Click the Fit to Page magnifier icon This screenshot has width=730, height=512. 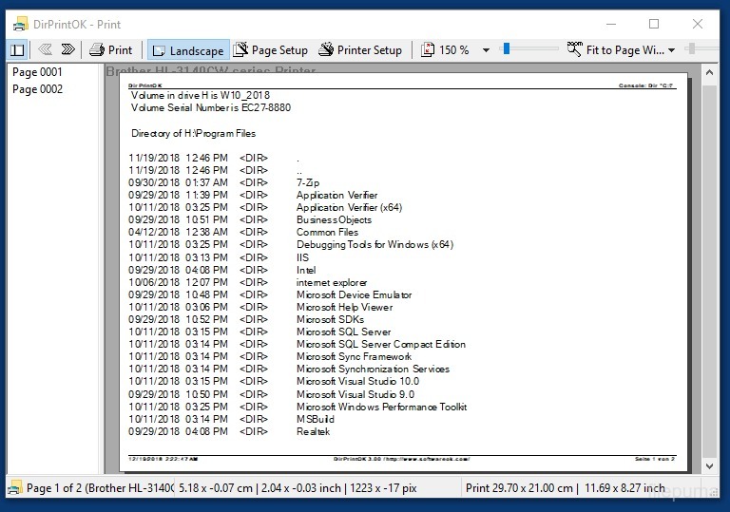pos(574,49)
